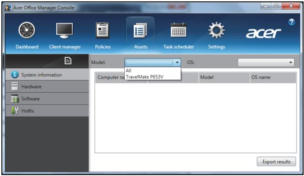Switch to Settings tab label
The width and height of the screenshot is (304, 176).
point(217,47)
